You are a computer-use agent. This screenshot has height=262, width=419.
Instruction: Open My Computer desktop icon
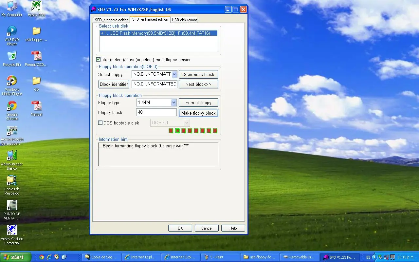(12, 9)
